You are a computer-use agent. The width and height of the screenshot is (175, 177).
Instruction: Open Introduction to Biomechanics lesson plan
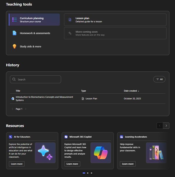click(x=44, y=98)
